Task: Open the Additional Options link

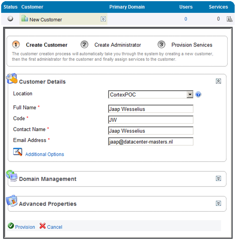Action: 45,154
